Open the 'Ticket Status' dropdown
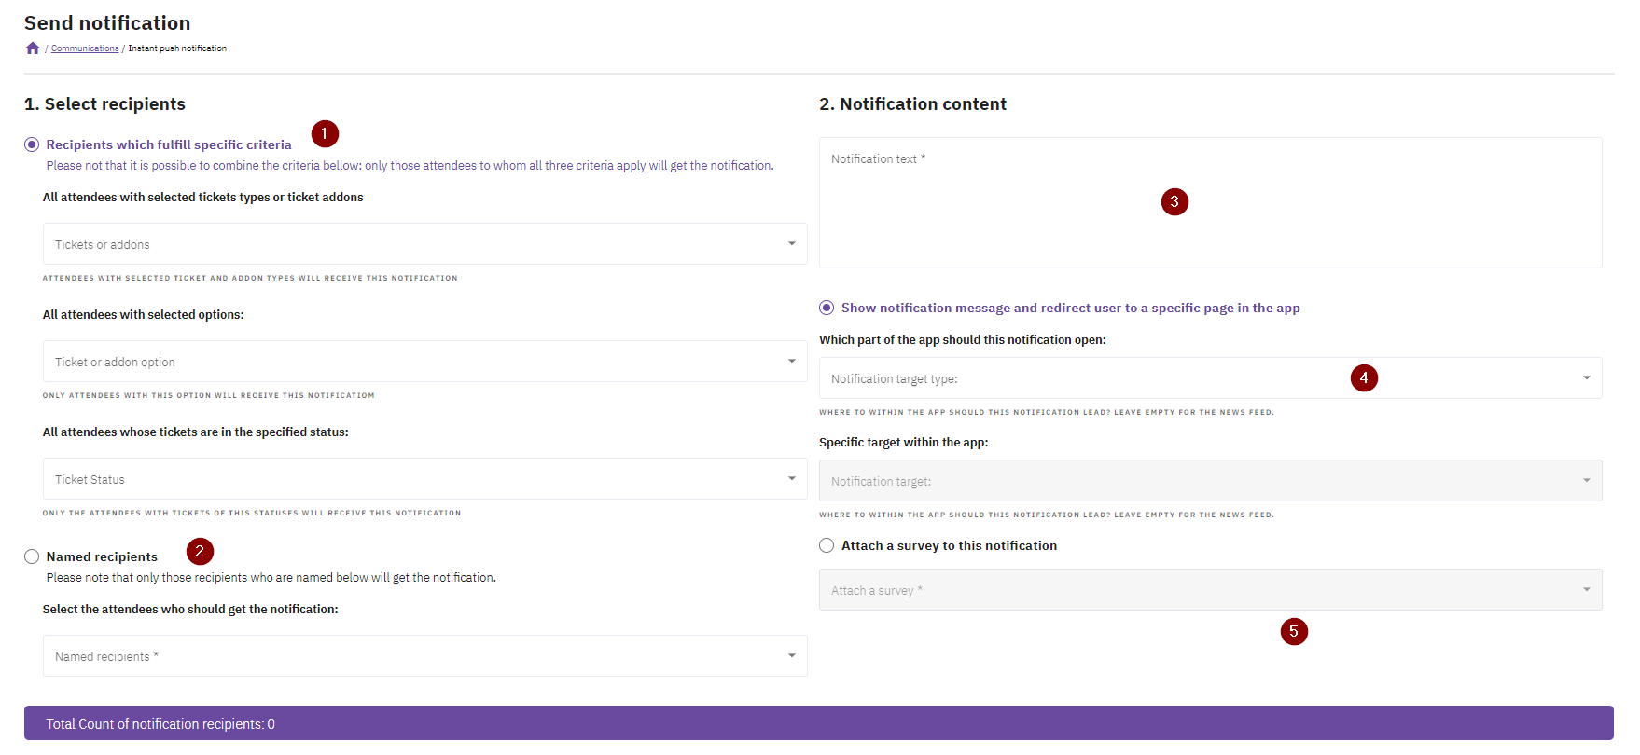 (x=424, y=479)
